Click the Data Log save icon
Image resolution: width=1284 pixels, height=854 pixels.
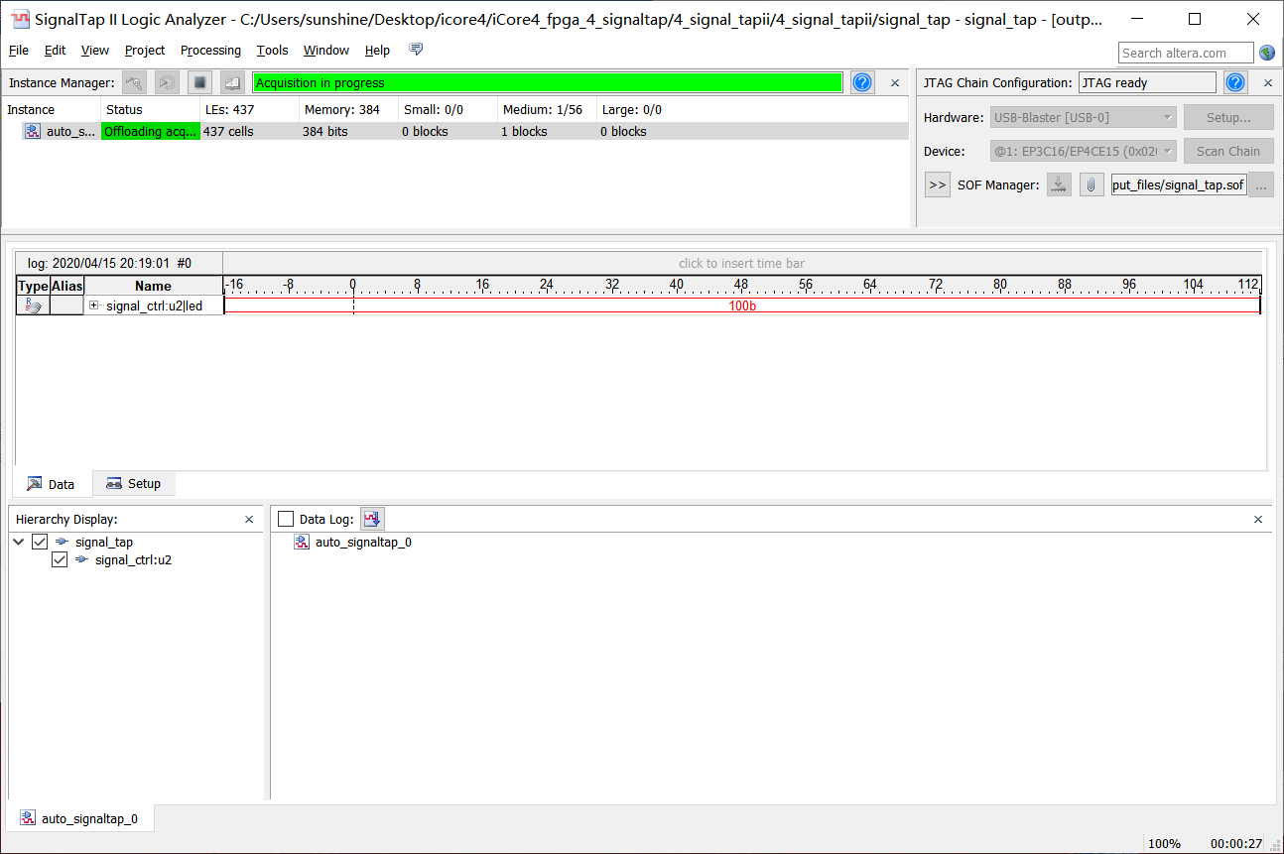click(x=372, y=519)
